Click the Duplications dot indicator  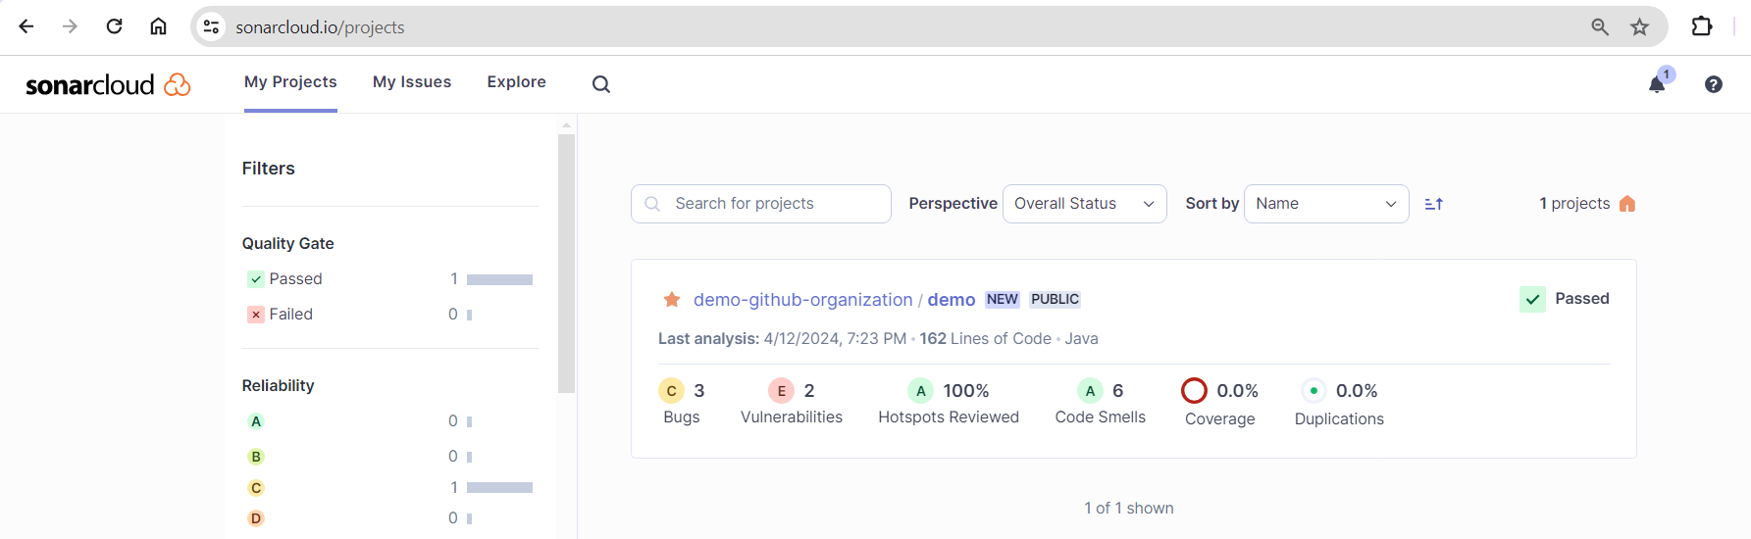[x=1313, y=391]
